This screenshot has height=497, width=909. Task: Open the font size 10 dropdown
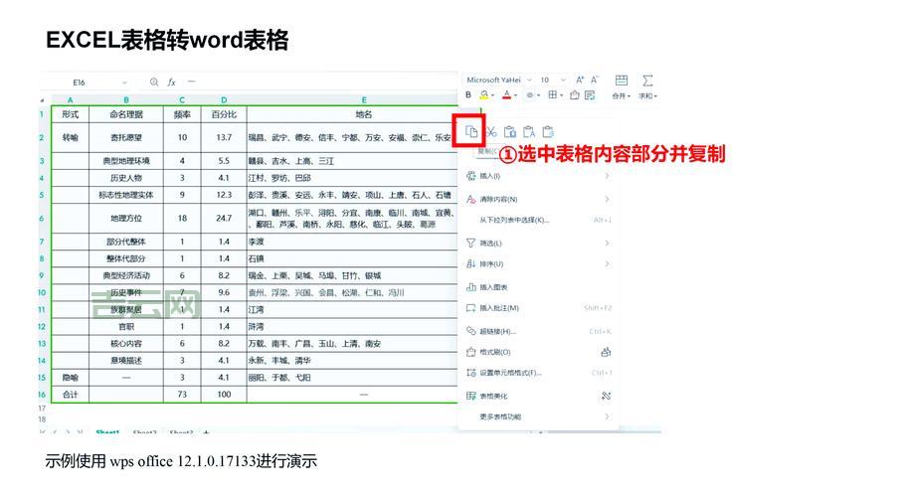563,80
